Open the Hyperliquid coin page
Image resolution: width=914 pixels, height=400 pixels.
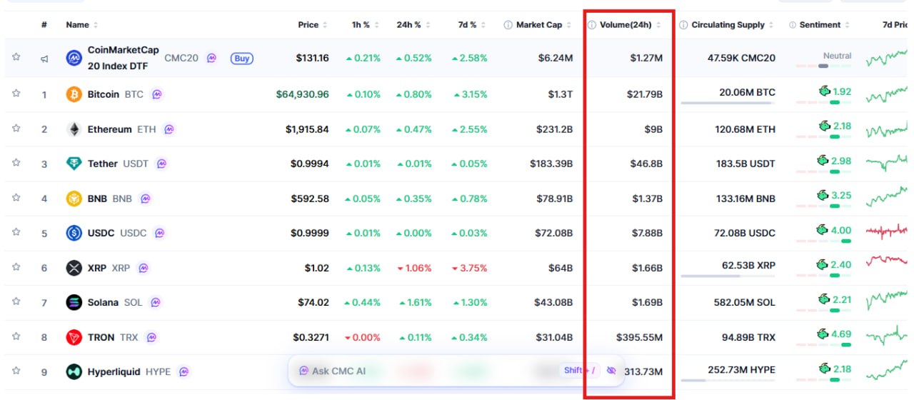pos(114,371)
